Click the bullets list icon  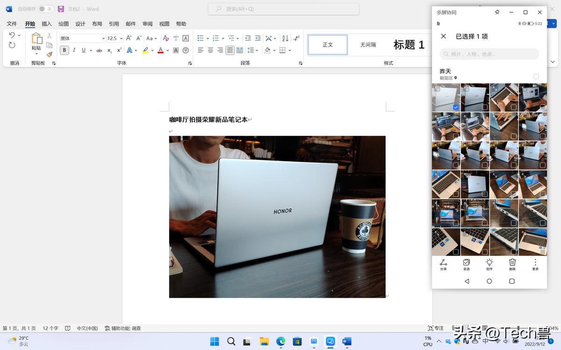[x=201, y=38]
